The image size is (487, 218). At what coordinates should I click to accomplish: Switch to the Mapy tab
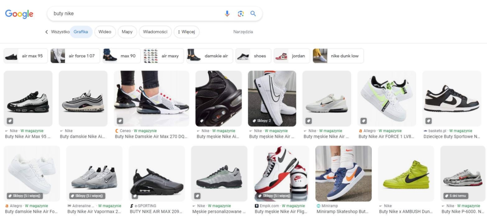(127, 32)
